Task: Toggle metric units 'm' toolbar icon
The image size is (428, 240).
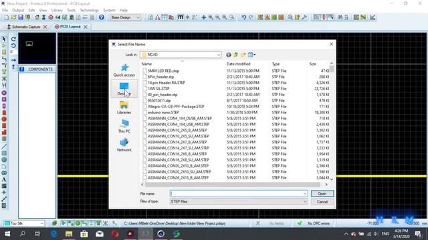Action: click(181, 17)
